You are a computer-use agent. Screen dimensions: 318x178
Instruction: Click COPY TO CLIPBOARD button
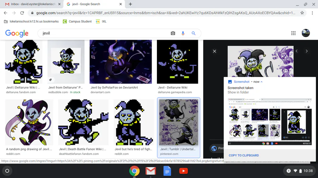[x=244, y=155]
